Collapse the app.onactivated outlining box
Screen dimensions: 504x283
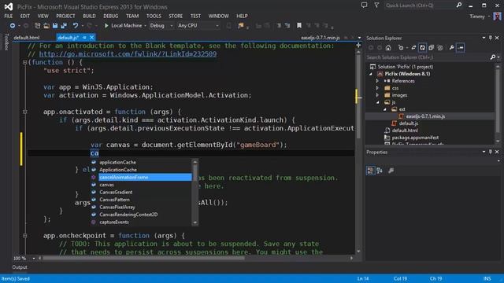(x=24, y=112)
